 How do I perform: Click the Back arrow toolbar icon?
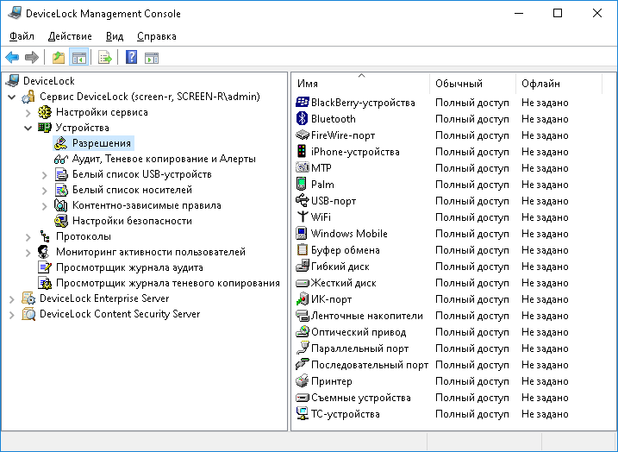click(12, 58)
